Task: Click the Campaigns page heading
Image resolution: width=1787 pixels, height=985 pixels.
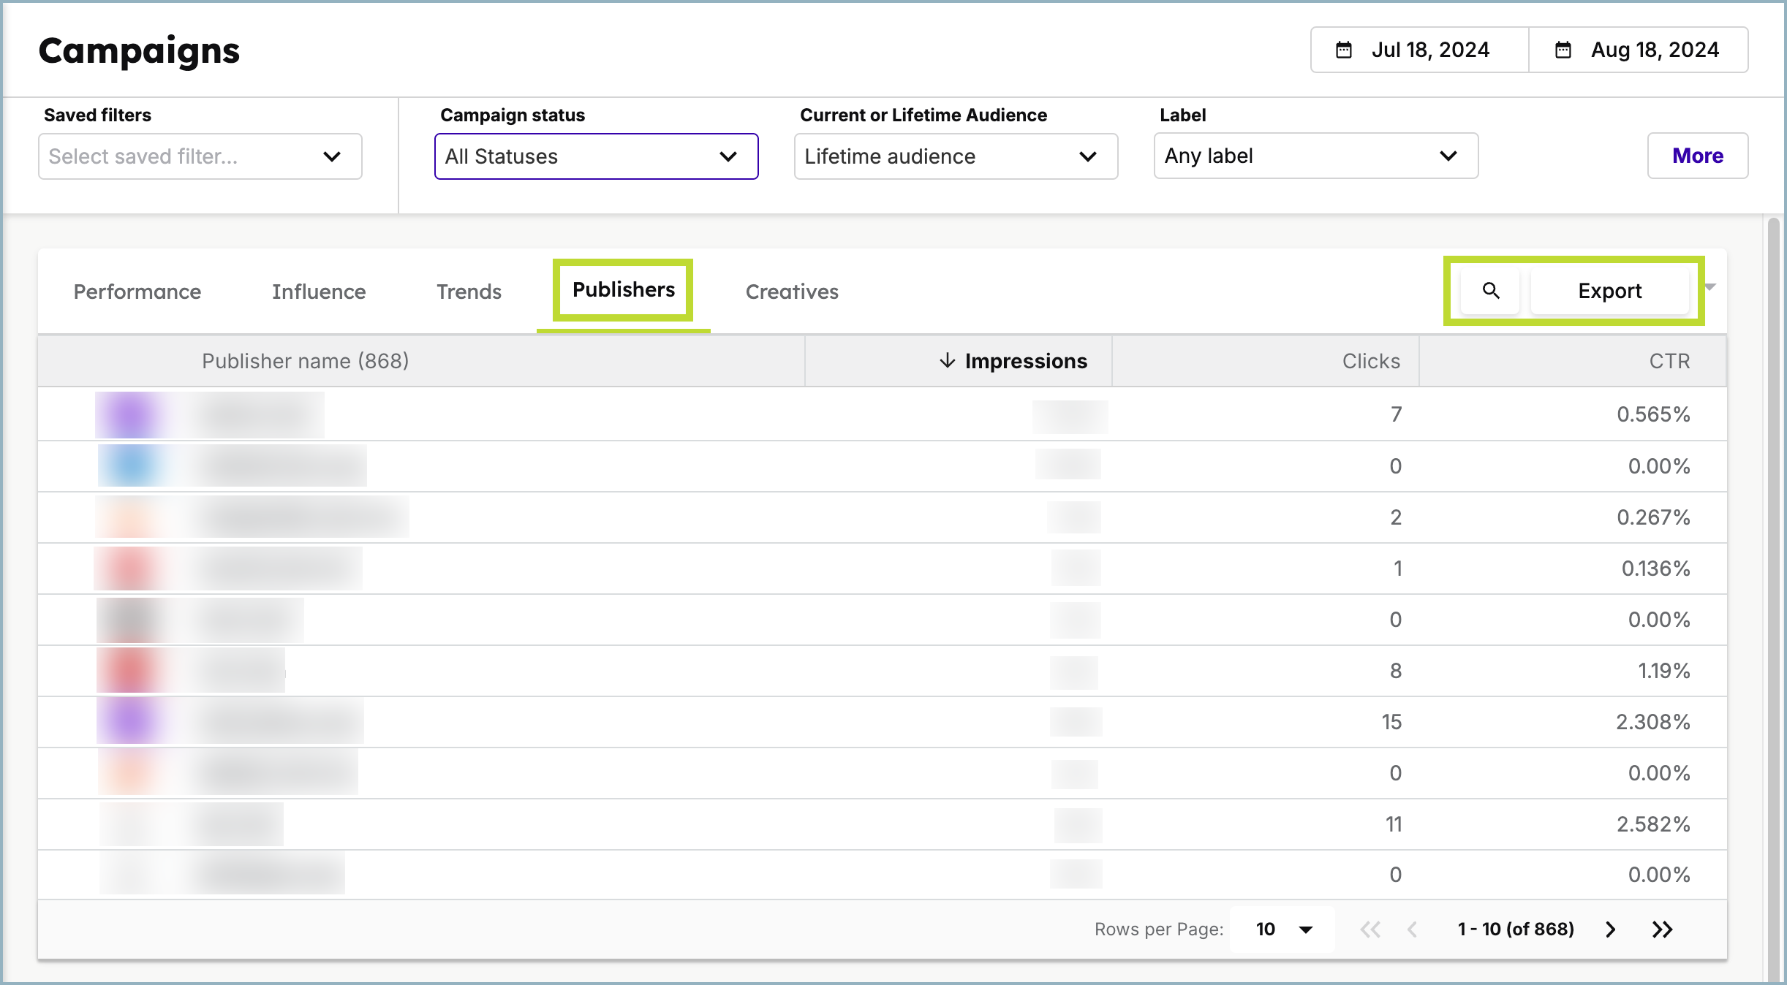Action: [139, 51]
